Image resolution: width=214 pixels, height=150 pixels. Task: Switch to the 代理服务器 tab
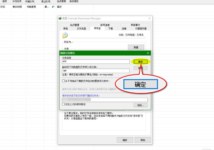(x=141, y=29)
